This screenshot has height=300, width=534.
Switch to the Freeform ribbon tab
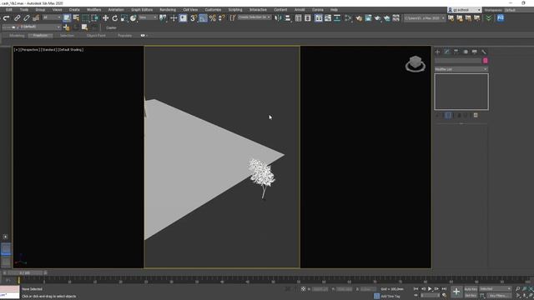[x=41, y=35]
